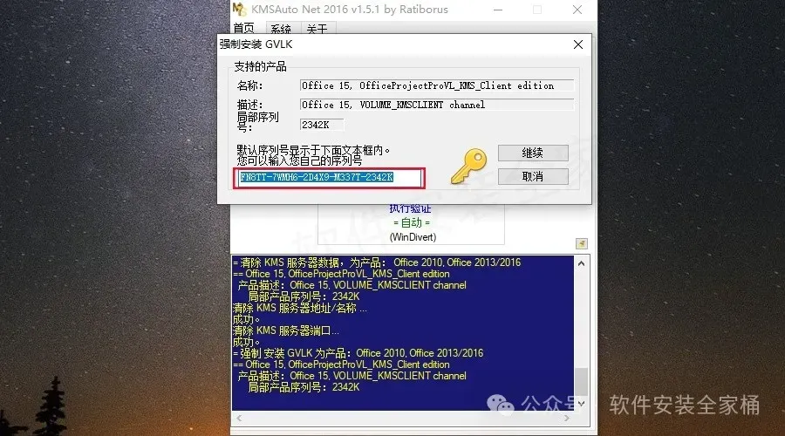Image resolution: width=785 pixels, height=436 pixels.
Task: Click the horizontal scrollbar left arrow
Action: [x=239, y=418]
